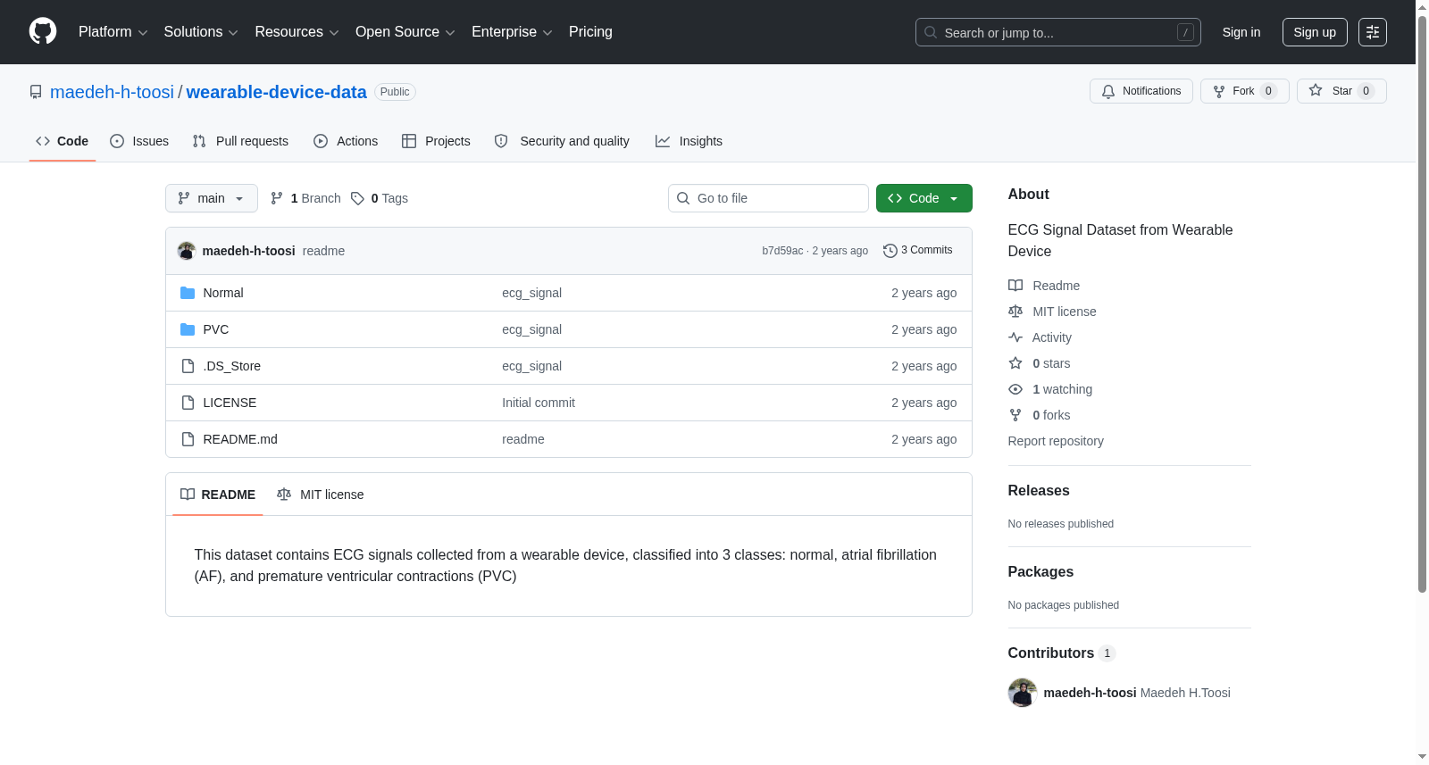Expand the Open Source menu
The image size is (1429, 765).
405,32
